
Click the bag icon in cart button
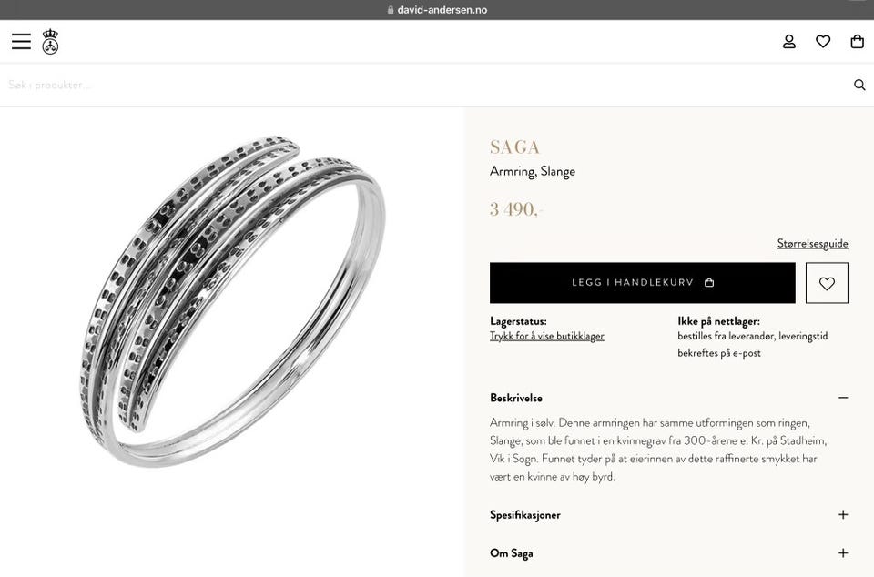click(709, 282)
